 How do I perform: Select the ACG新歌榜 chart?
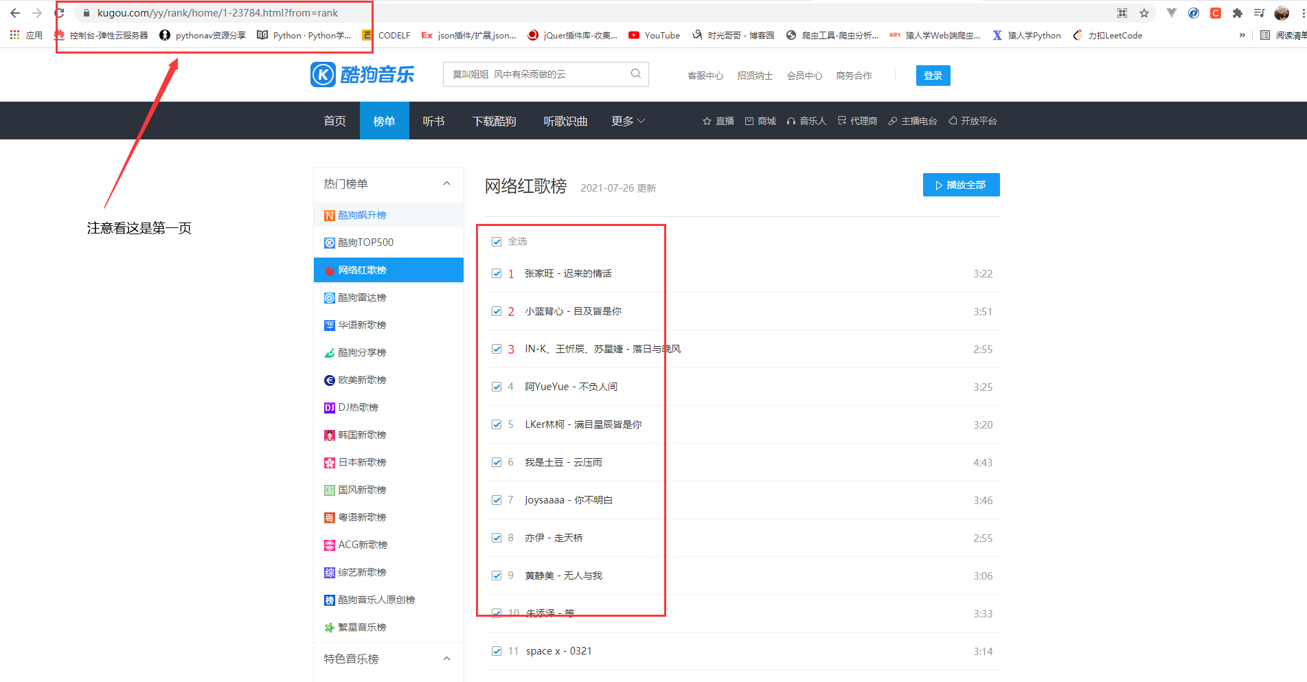pos(362,545)
